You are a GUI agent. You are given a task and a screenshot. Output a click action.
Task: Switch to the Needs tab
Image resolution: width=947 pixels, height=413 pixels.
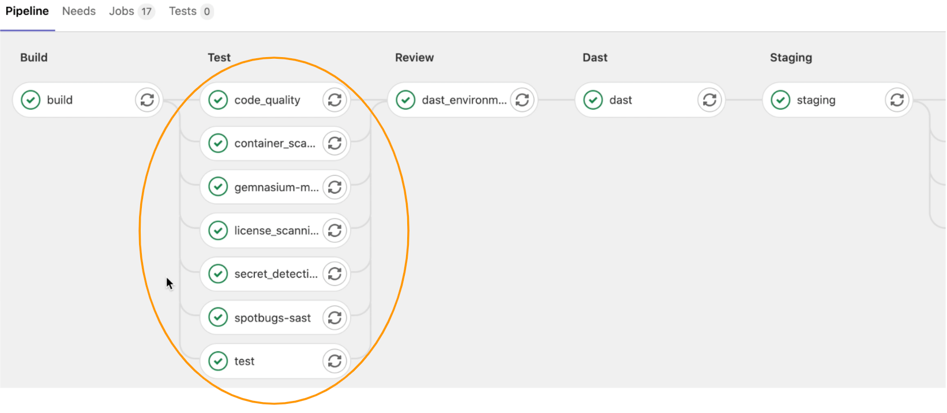79,12
